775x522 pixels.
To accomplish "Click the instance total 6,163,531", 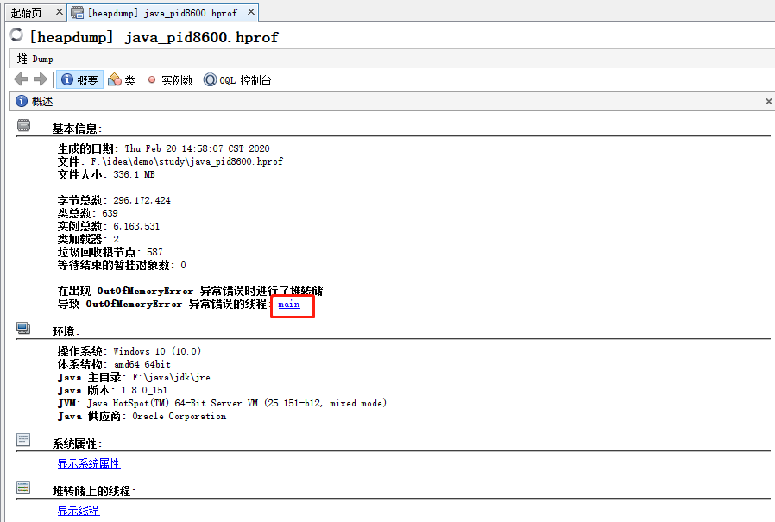I will tap(136, 226).
